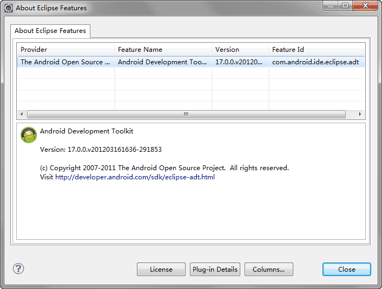Click the Android robot feature icon
This screenshot has width=382, height=289.
click(29, 135)
